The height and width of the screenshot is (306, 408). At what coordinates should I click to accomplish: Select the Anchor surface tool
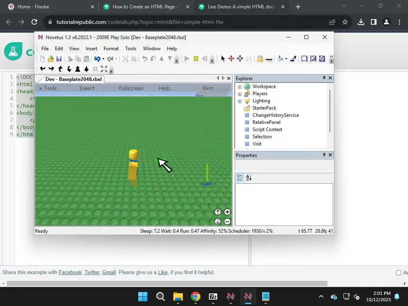[269, 59]
